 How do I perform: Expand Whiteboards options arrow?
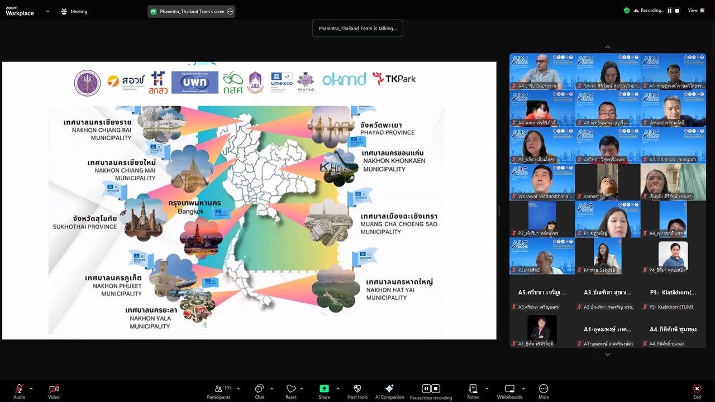click(523, 389)
